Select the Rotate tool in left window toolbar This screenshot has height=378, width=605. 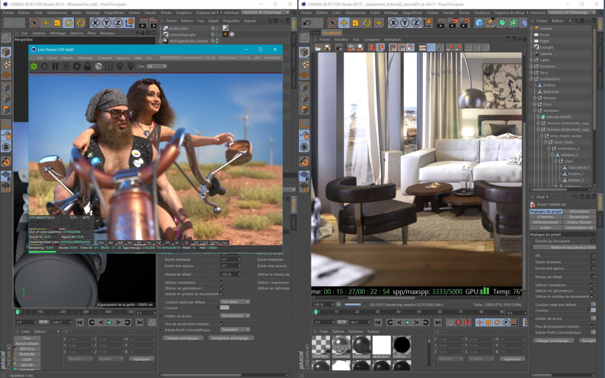[69, 23]
